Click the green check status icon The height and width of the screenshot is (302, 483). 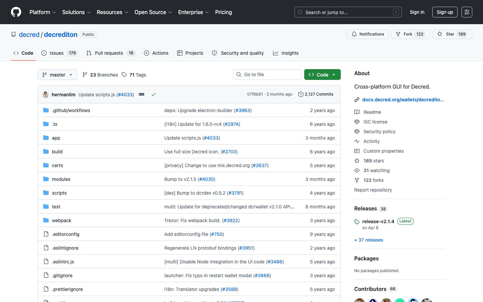coord(154,94)
